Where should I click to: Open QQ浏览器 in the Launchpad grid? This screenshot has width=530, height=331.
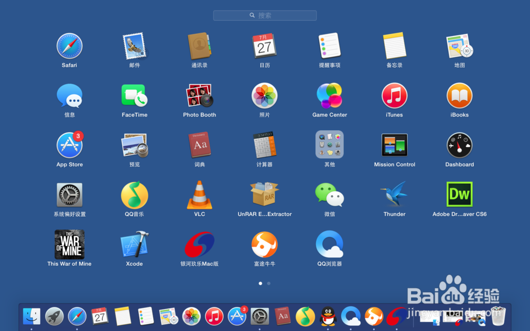coord(330,244)
